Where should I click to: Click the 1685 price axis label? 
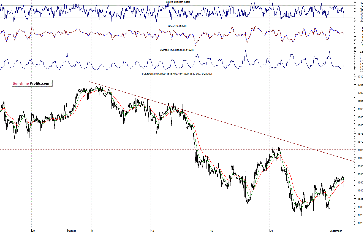(x=360, y=117)
